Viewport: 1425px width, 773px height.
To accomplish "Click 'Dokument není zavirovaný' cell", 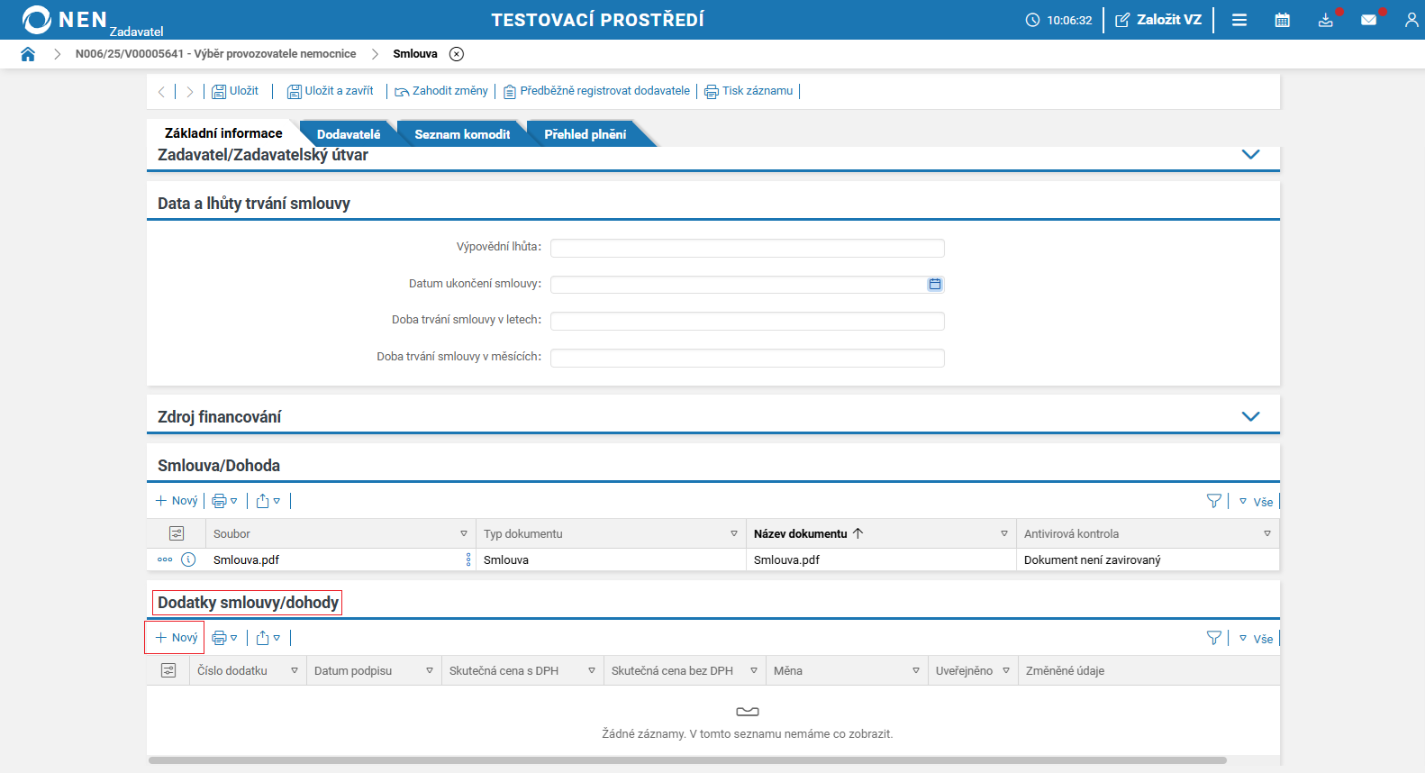I will [x=1093, y=560].
